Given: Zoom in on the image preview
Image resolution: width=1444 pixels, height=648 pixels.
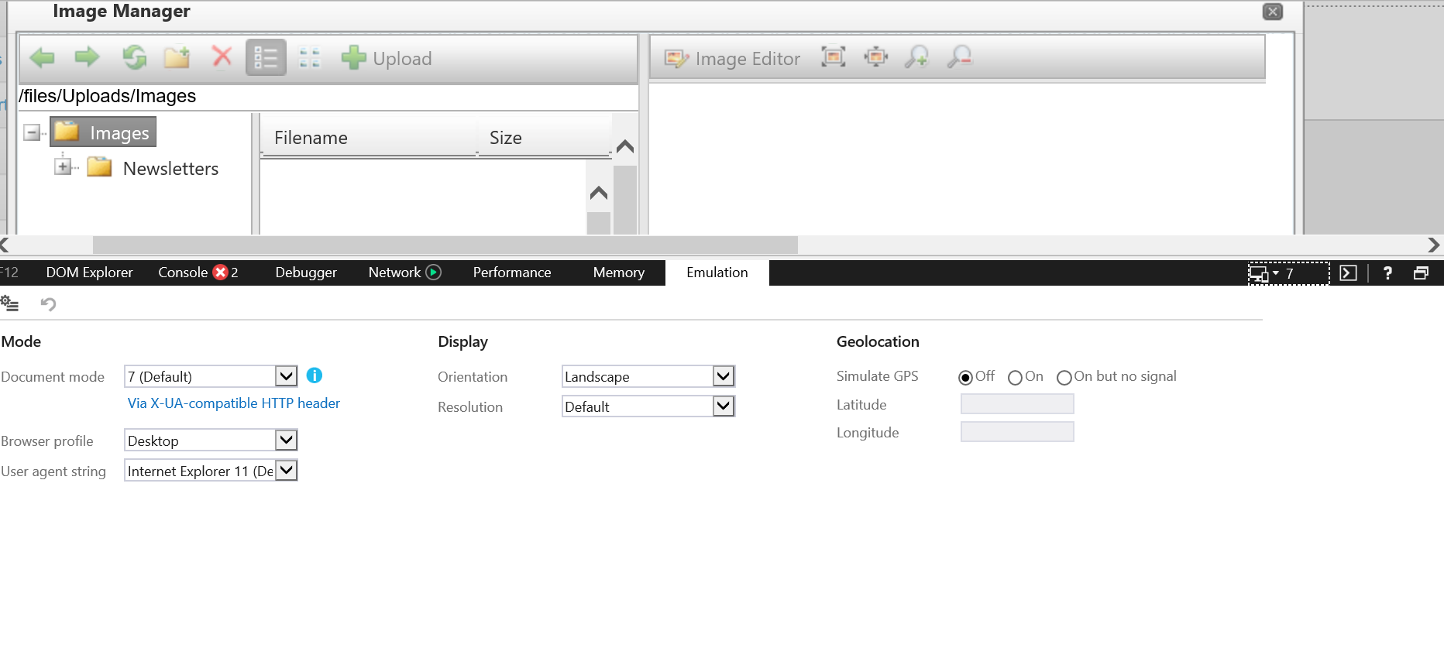Looking at the screenshot, I should point(917,57).
